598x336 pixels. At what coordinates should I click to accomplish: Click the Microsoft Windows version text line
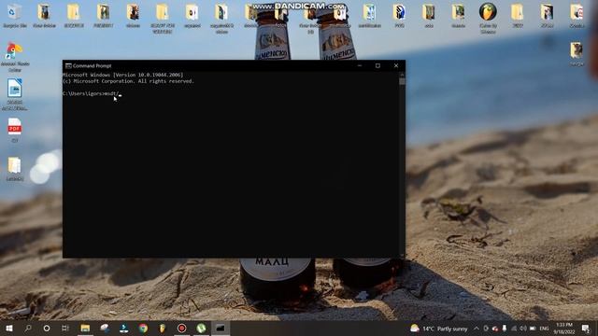click(122, 75)
